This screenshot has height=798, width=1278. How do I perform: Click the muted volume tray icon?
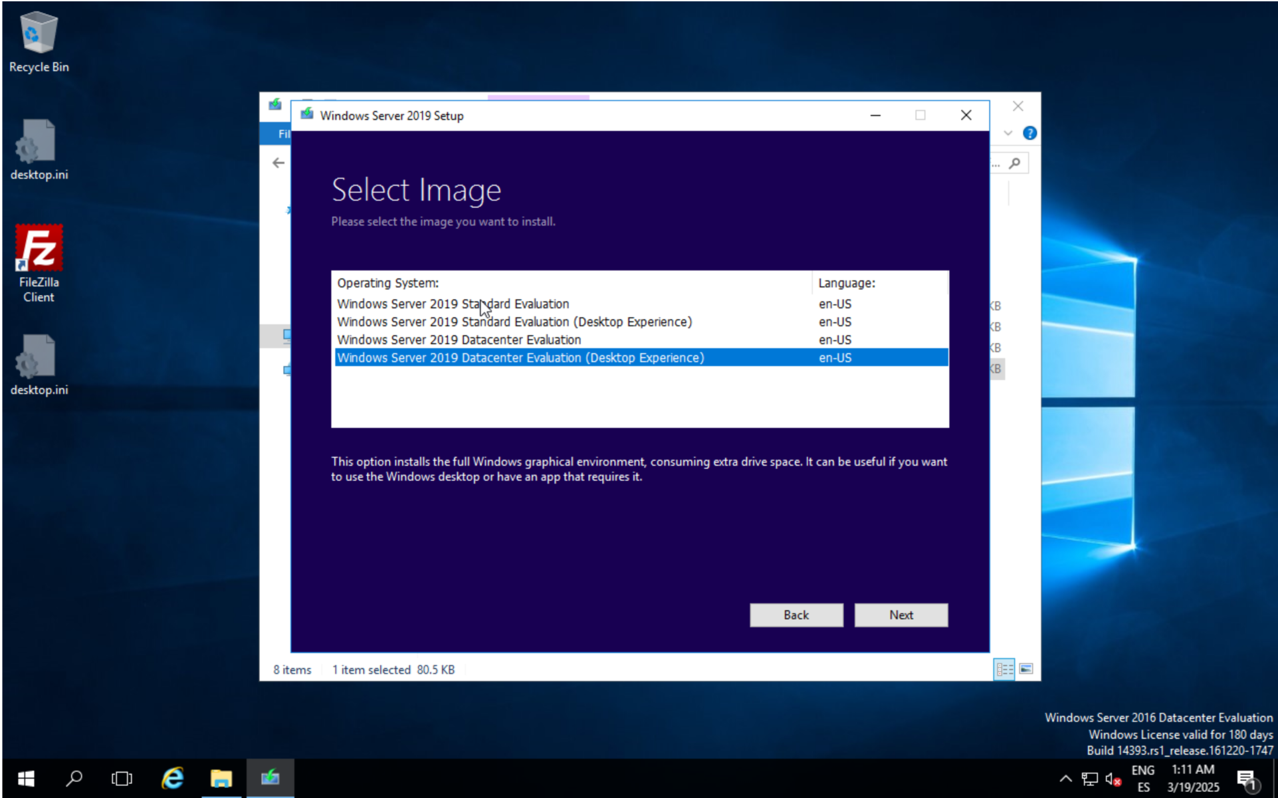click(1113, 779)
